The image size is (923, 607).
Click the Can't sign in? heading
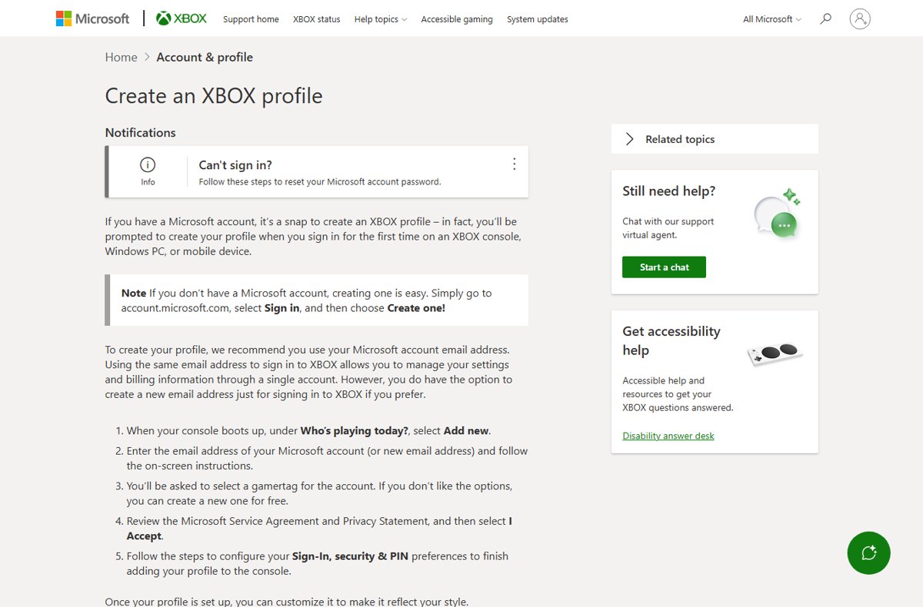(x=235, y=164)
